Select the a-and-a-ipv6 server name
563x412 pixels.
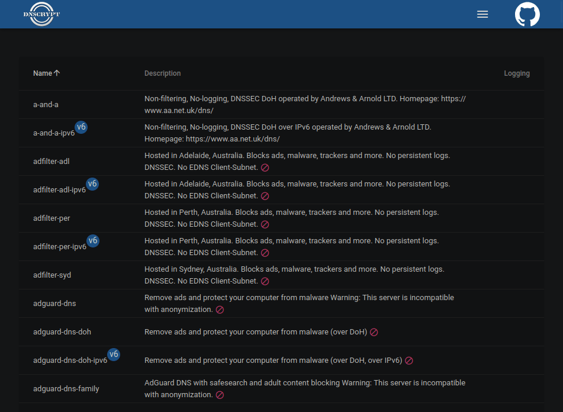(x=54, y=133)
